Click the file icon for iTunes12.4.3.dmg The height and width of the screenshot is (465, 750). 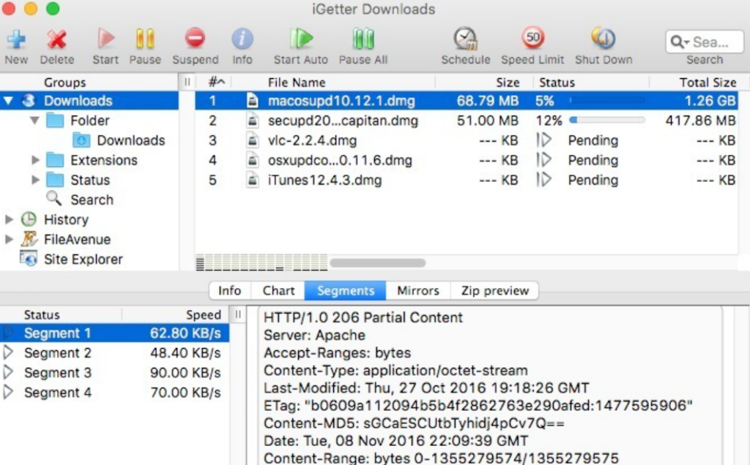click(252, 180)
